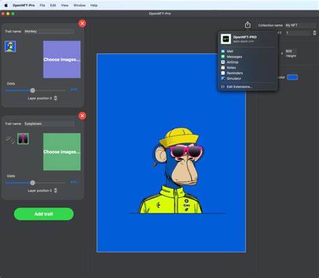This screenshot has width=319, height=278.
Task: Click the Notes icon in share menu
Action: pyautogui.click(x=223, y=67)
